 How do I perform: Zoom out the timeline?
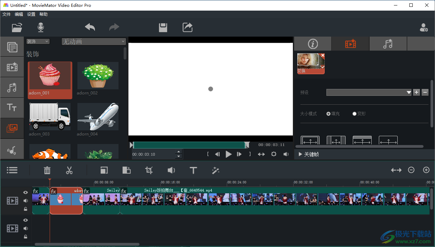(x=411, y=170)
